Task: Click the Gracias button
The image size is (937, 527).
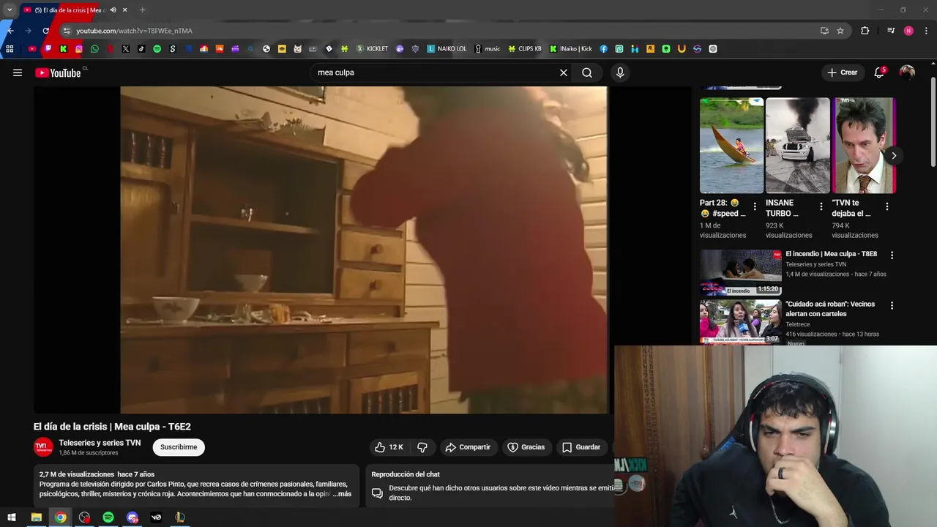Action: (526, 447)
